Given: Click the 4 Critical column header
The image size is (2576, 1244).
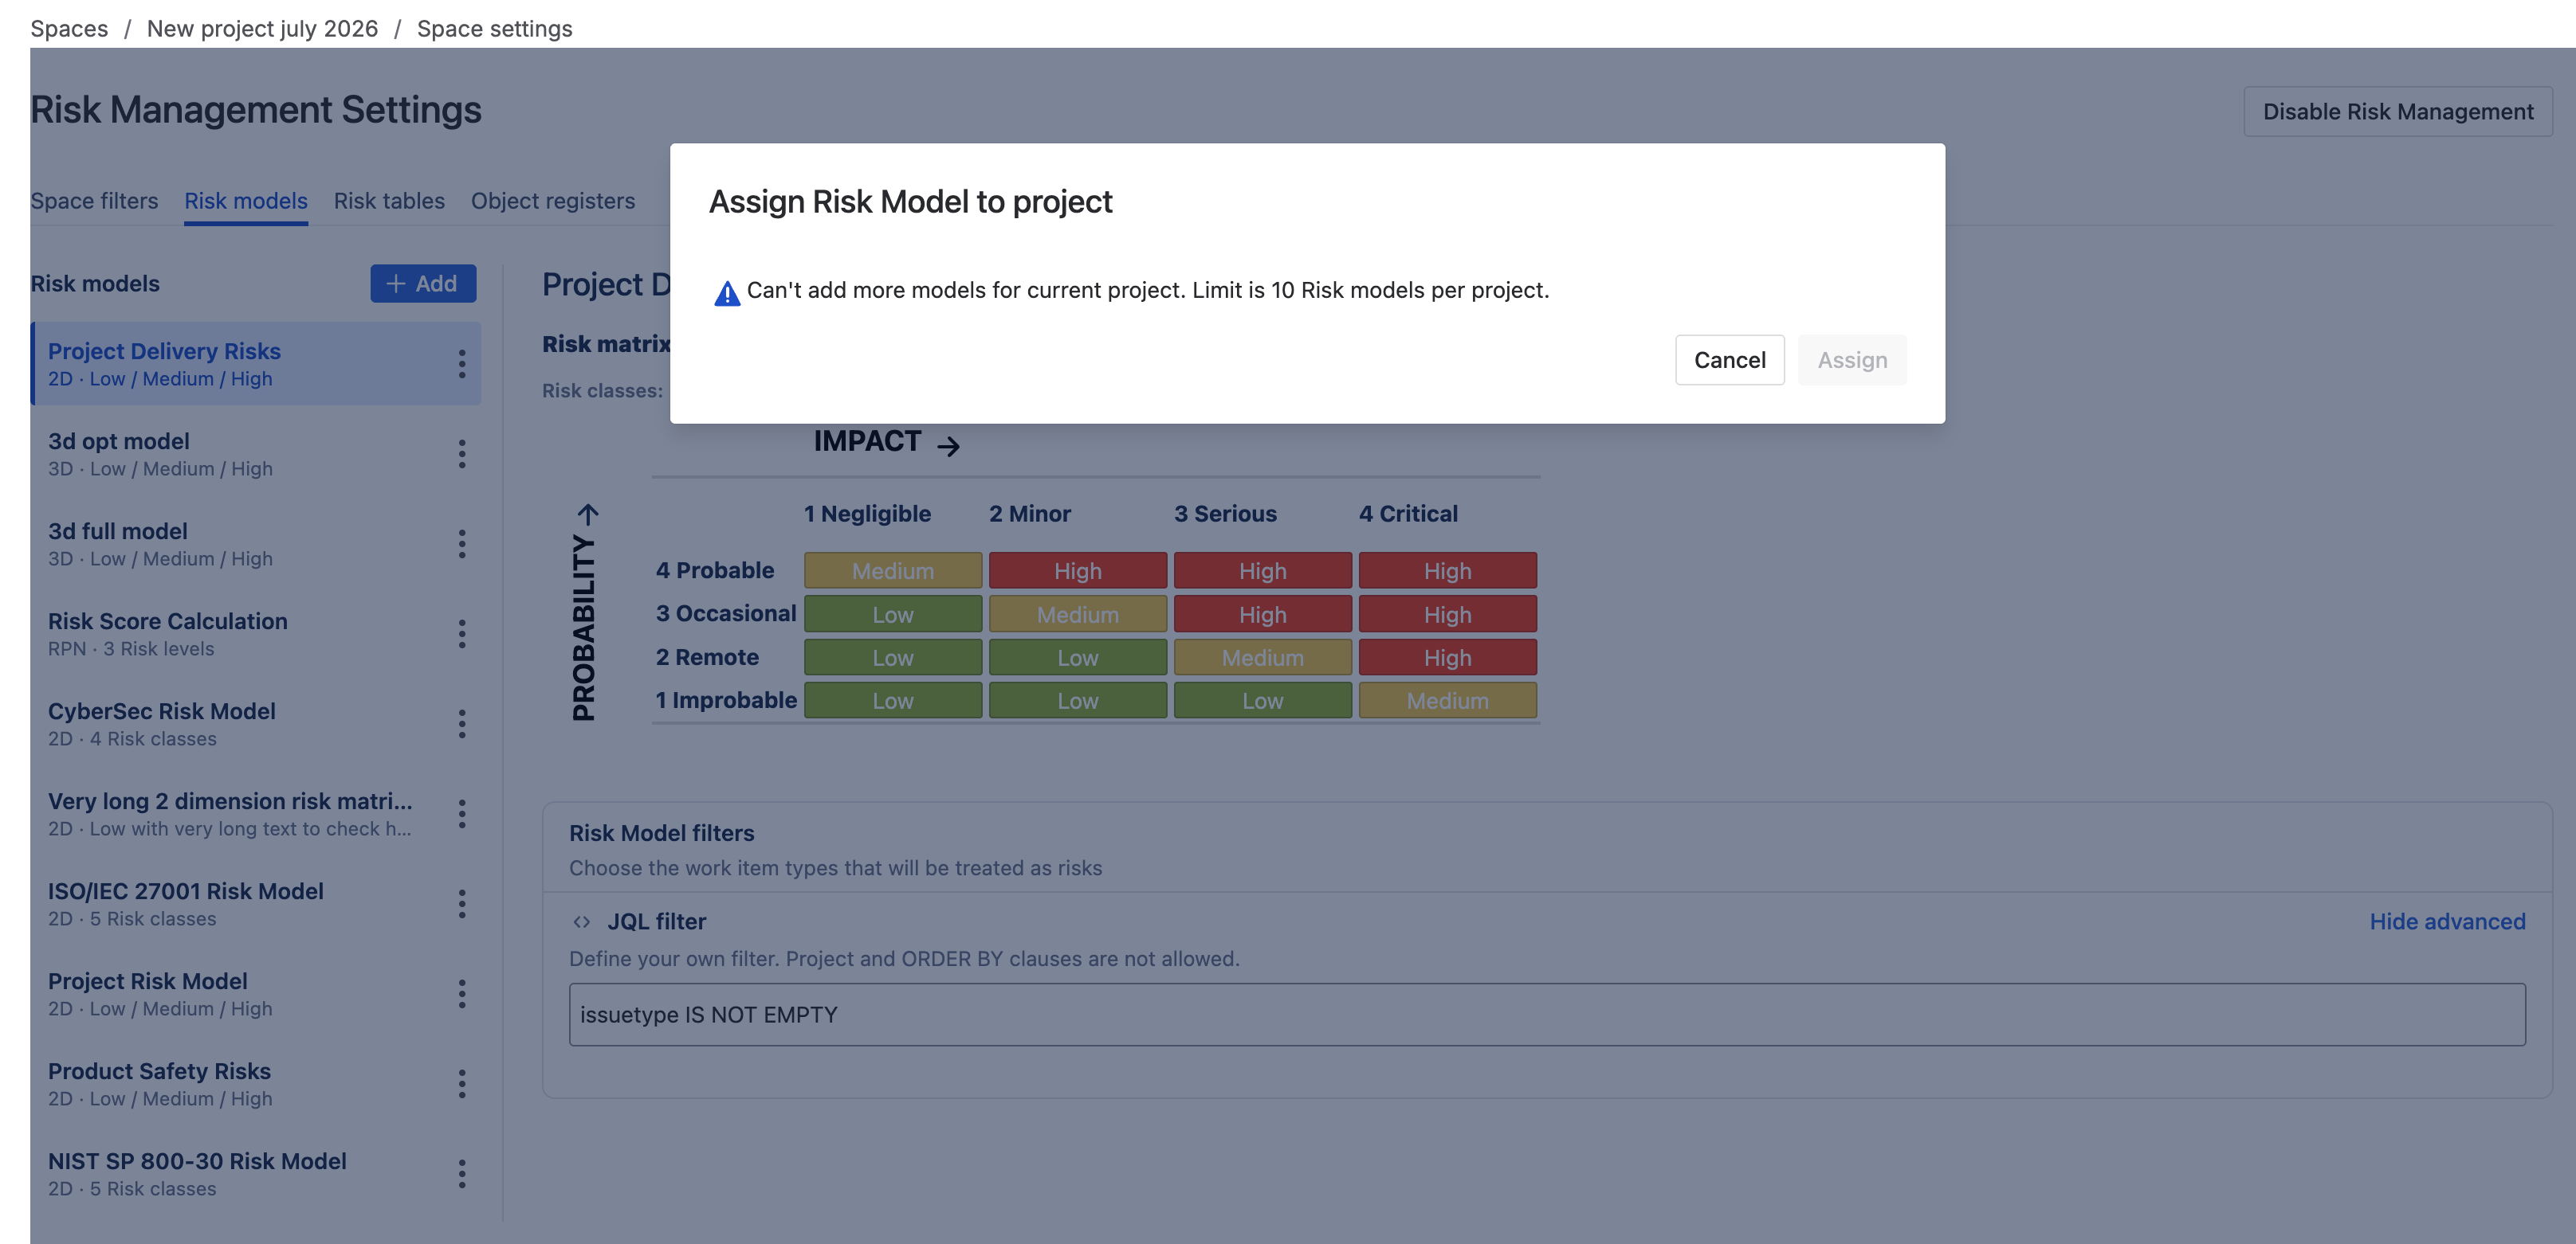Looking at the screenshot, I should (1408, 514).
